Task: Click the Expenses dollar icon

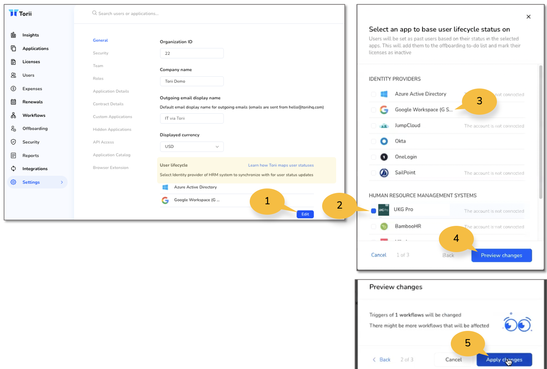Action: coord(13,88)
